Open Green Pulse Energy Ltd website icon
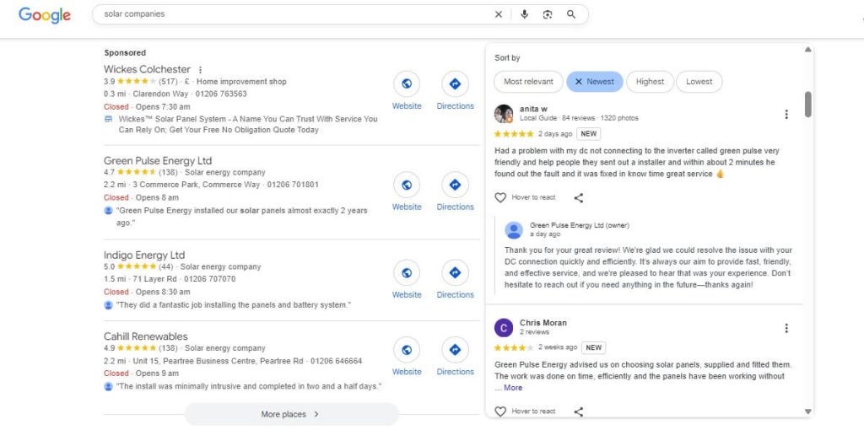The width and height of the screenshot is (864, 430). 407,185
